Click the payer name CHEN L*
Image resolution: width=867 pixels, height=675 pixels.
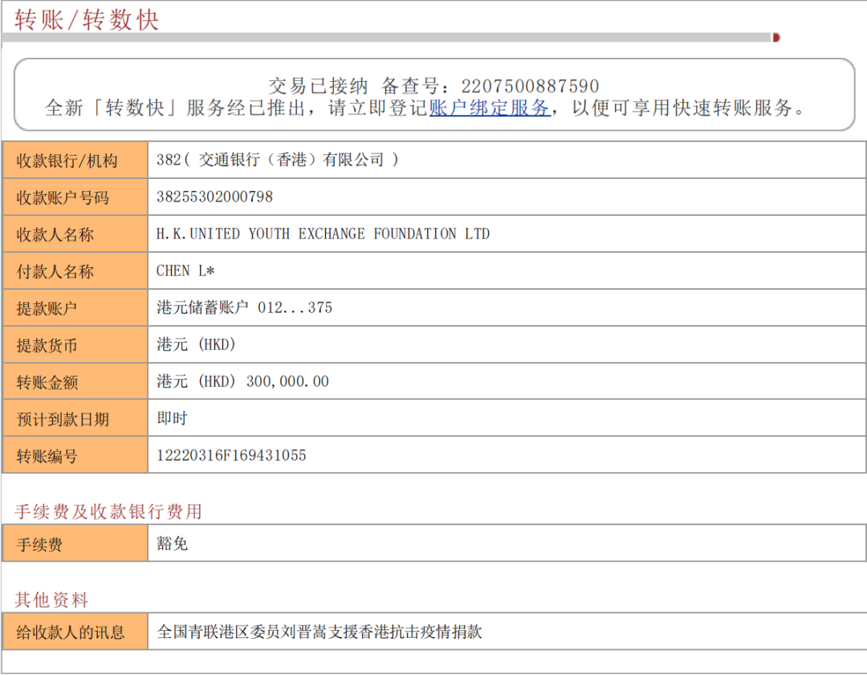tap(185, 270)
